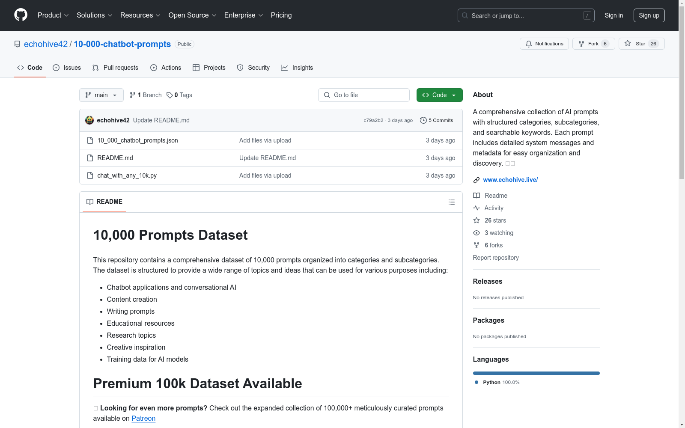Open the green Code dropdown button

pyautogui.click(x=439, y=95)
